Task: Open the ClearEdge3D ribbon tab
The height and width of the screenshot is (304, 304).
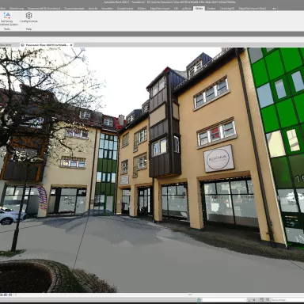Action: pyautogui.click(x=227, y=8)
